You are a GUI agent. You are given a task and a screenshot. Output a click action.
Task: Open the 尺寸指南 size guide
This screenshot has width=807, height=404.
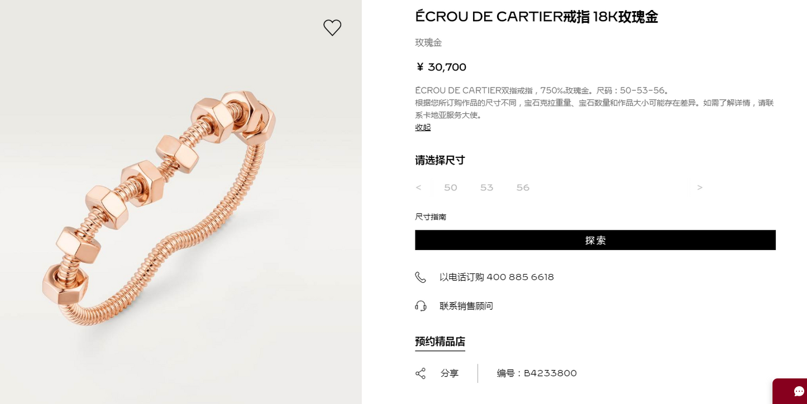pos(431,217)
